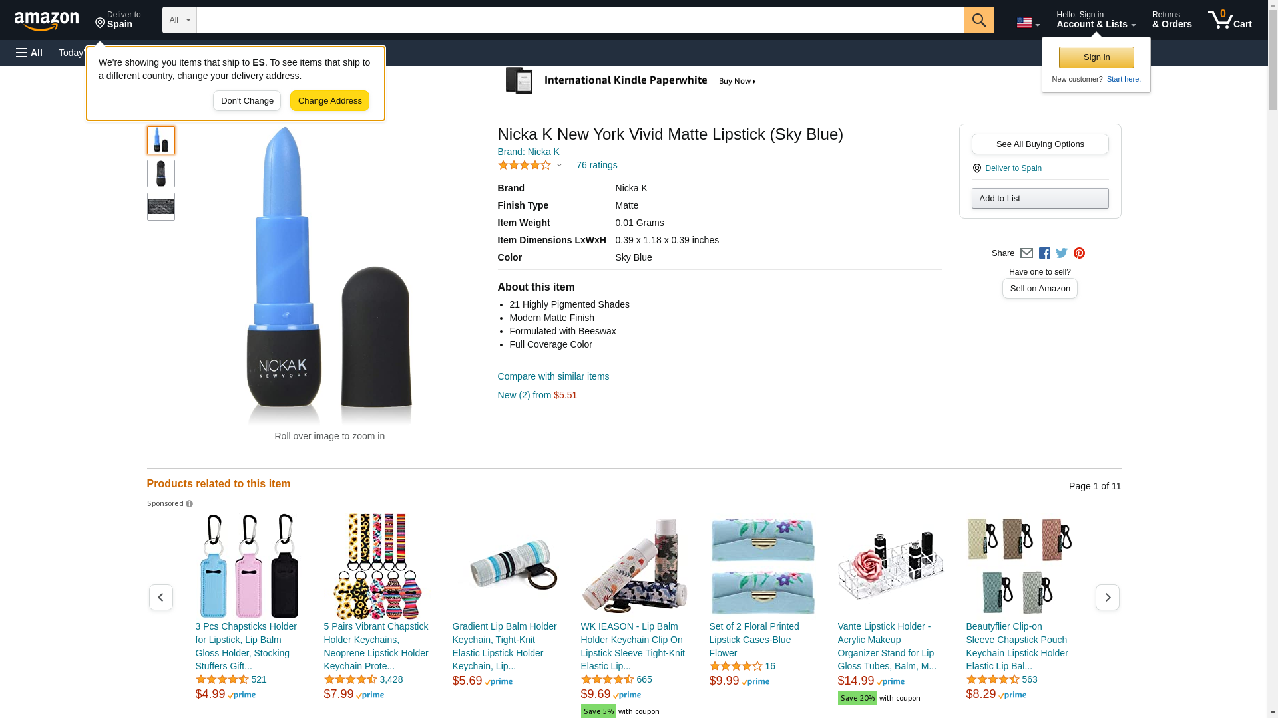The height and width of the screenshot is (718, 1278).
Task: Click the Change Address button
Action: (329, 101)
